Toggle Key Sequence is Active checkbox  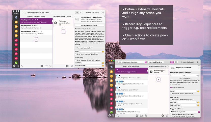[76, 48]
